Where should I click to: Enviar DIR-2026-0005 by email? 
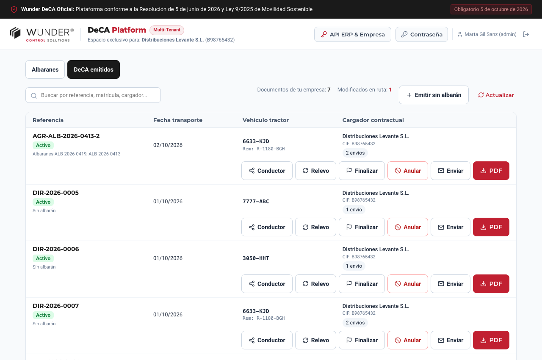point(451,227)
